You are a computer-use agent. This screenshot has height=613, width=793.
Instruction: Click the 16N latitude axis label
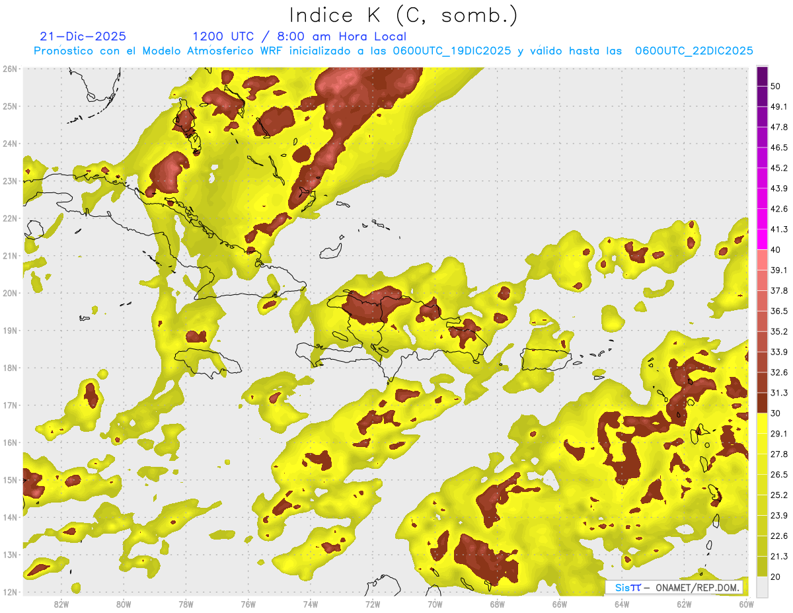pos(10,442)
